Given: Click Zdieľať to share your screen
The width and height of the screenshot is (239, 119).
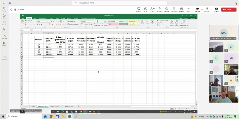Looking at the screenshot, I should pyautogui.click(x=216, y=9).
